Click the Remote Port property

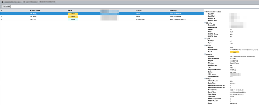pyautogui.click(x=213, y=21)
